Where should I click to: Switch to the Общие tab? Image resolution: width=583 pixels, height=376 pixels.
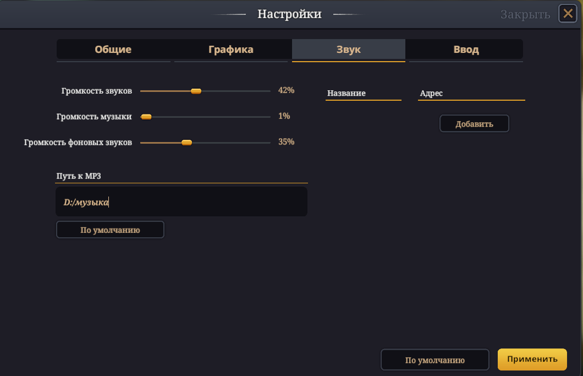coord(113,50)
